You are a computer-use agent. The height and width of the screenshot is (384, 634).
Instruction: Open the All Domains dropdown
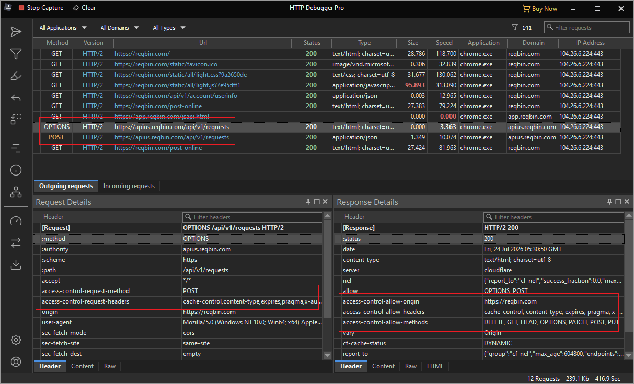(x=120, y=28)
